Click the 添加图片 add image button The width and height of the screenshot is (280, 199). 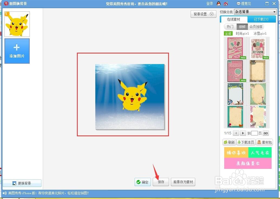[17, 51]
